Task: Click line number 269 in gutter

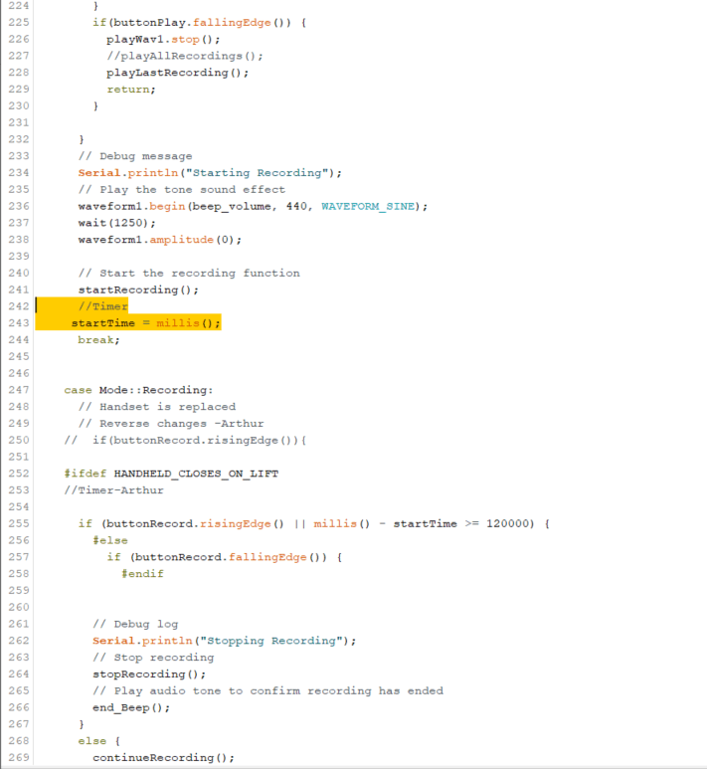Action: point(19,758)
